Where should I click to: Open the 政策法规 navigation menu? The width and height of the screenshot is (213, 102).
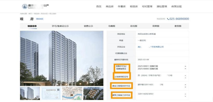click(x=176, y=6)
